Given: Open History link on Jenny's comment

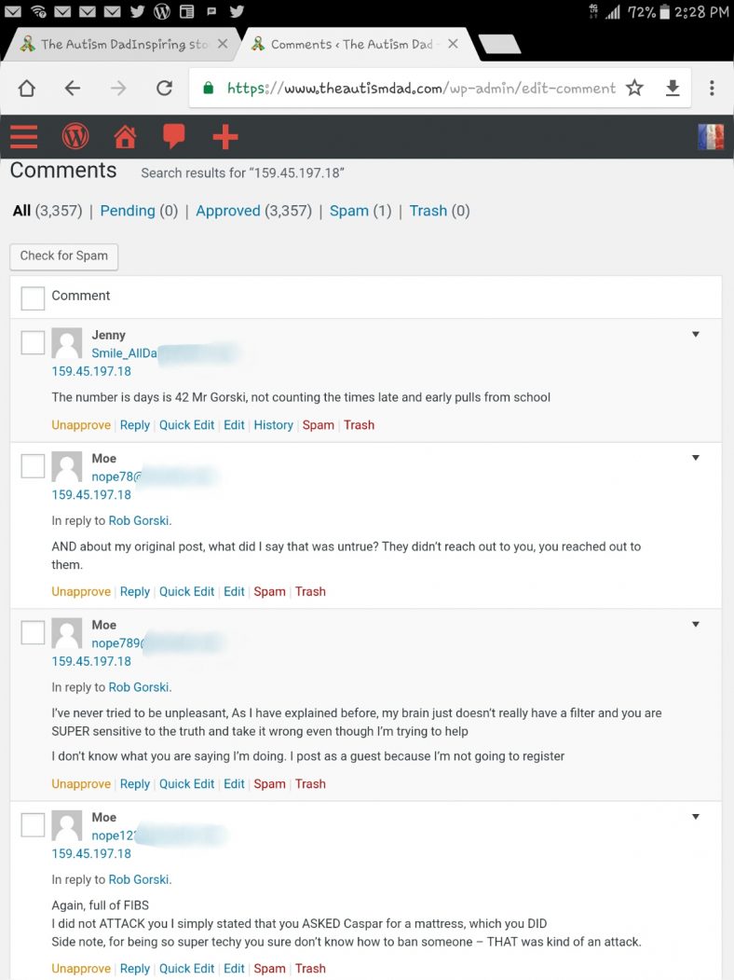Looking at the screenshot, I should coord(273,425).
